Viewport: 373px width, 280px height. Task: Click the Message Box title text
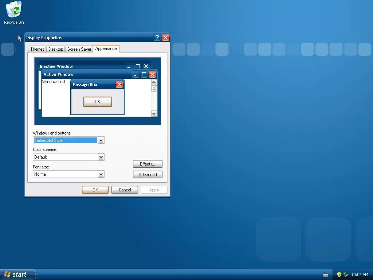click(85, 85)
